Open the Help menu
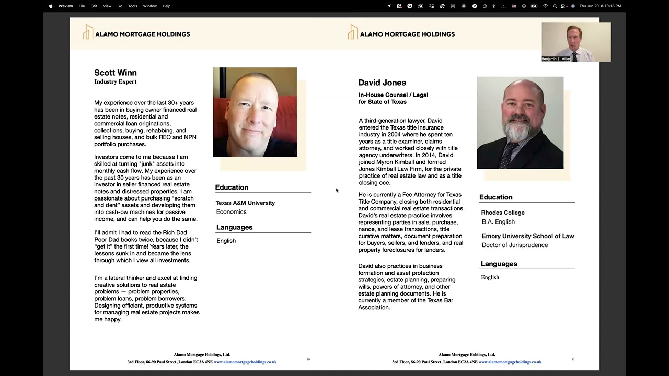669x376 pixels. click(x=167, y=6)
